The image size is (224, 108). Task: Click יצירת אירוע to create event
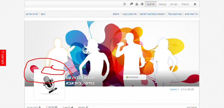(32, 14)
